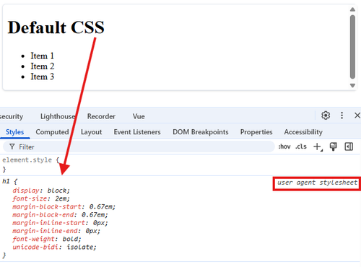
Task: Click the filter funnel icon
Action: [x=12, y=146]
